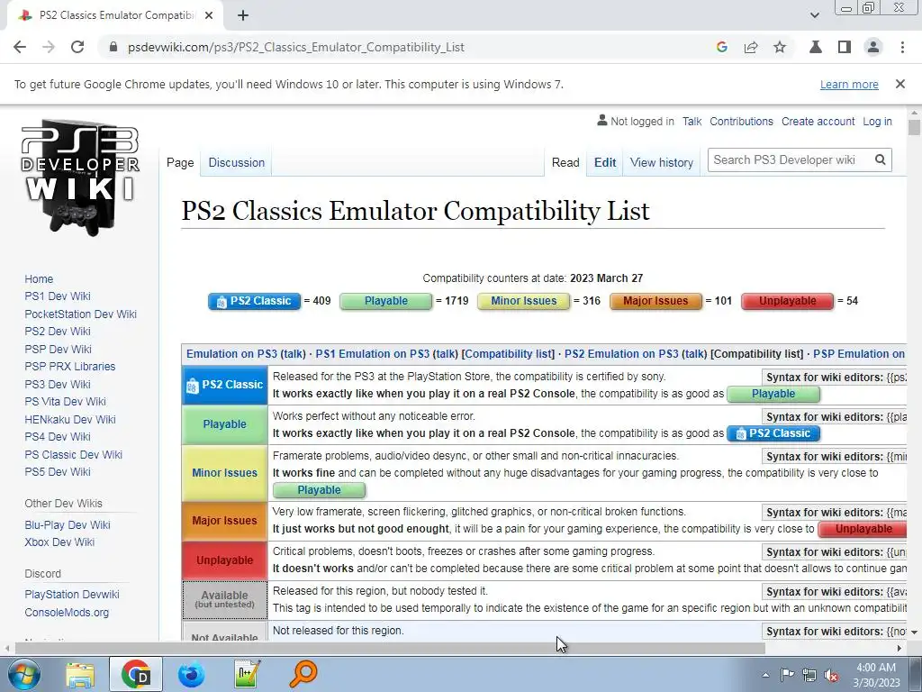This screenshot has width=922, height=692.
Task: Reload the current page
Action: 77,47
